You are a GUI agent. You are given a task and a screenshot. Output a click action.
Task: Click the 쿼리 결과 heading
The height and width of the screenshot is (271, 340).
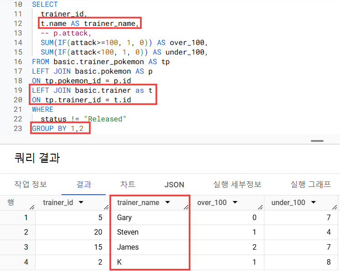click(37, 158)
